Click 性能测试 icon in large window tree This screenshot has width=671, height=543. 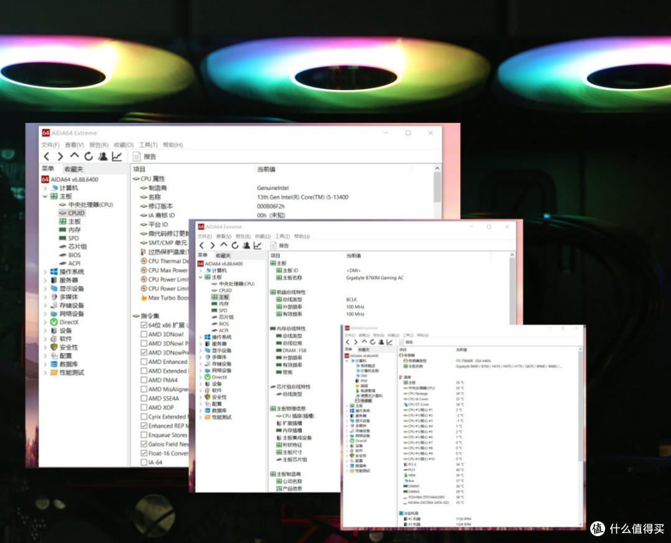[54, 373]
